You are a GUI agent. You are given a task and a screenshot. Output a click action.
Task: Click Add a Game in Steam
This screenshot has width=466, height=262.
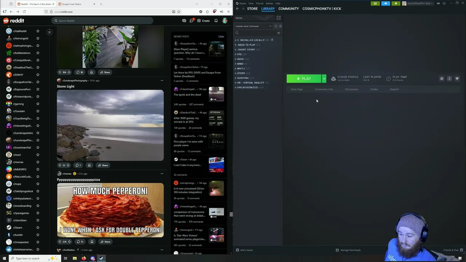click(x=244, y=250)
